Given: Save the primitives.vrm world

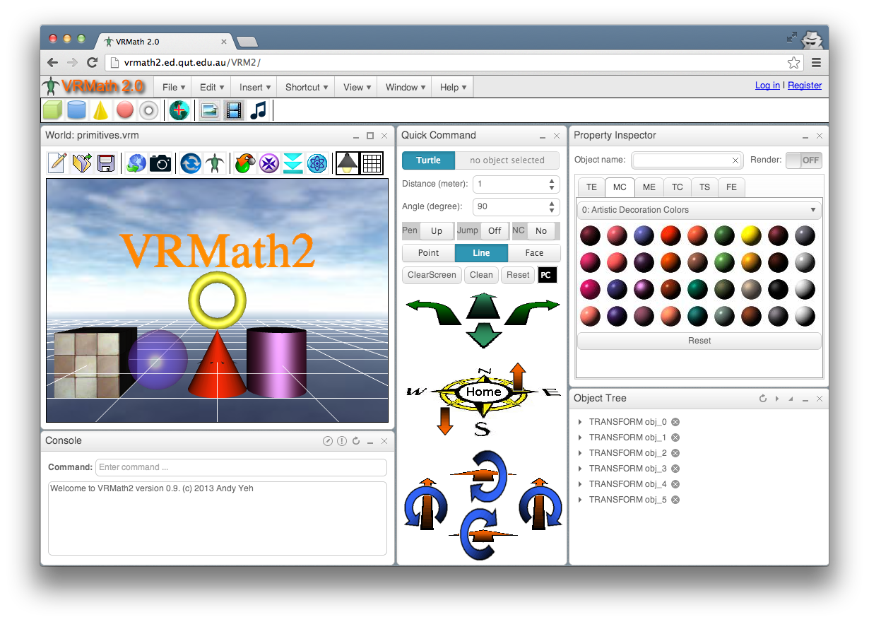Looking at the screenshot, I should tap(107, 162).
